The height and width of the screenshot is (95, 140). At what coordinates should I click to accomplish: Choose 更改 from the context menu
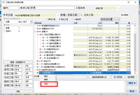click(x=46, y=76)
